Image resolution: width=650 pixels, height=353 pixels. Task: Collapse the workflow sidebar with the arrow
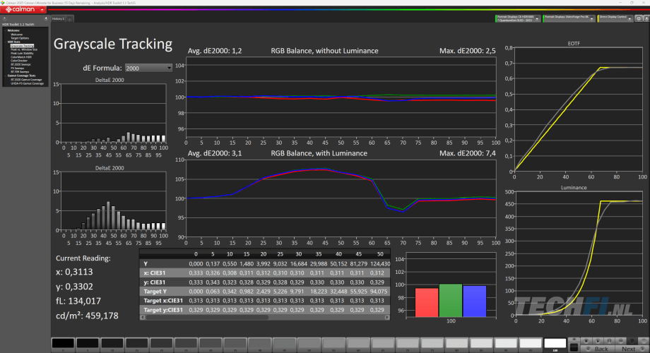(46, 18)
